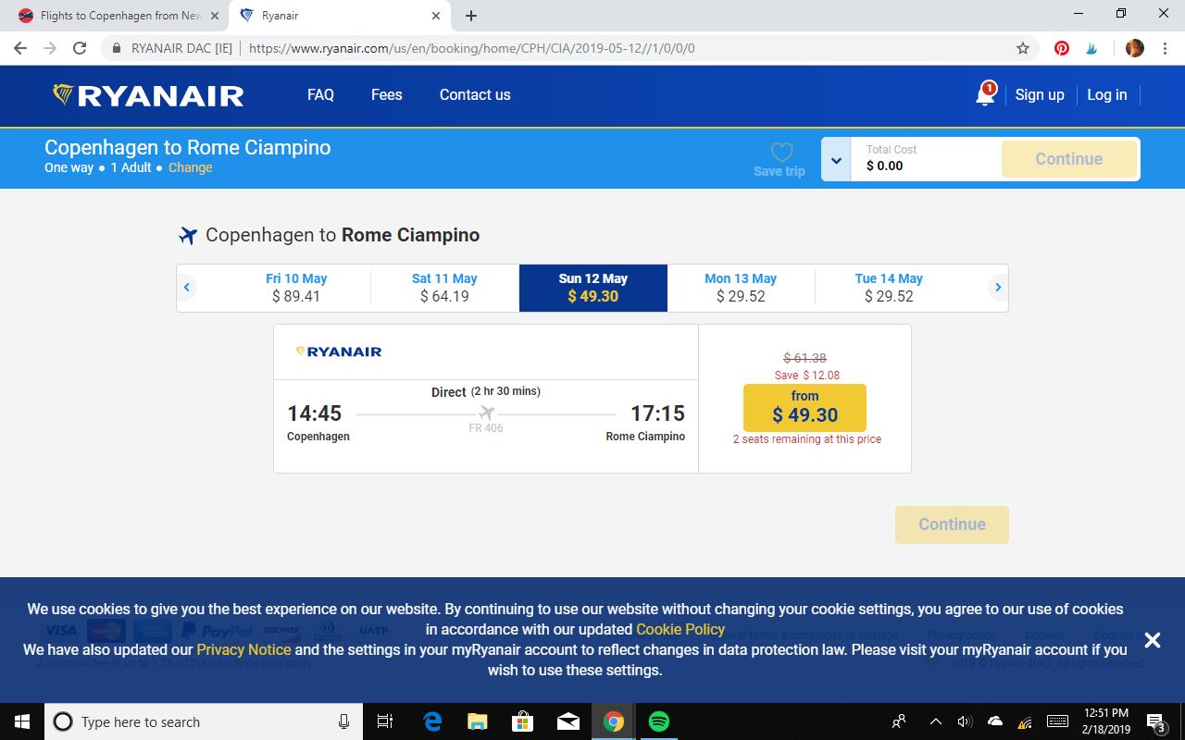
Task: Show earlier dates with left chevron
Action: click(186, 288)
